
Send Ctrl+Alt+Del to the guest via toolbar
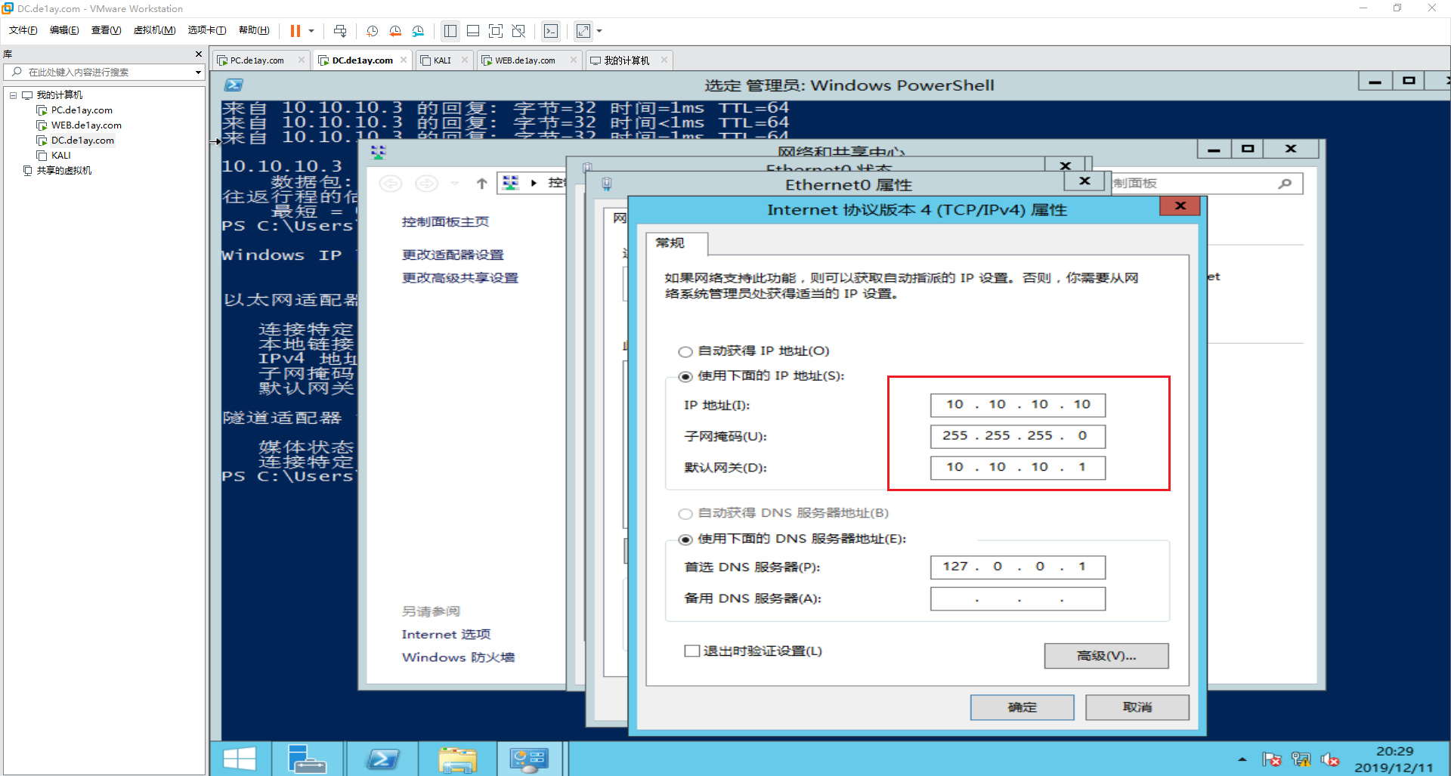[340, 31]
